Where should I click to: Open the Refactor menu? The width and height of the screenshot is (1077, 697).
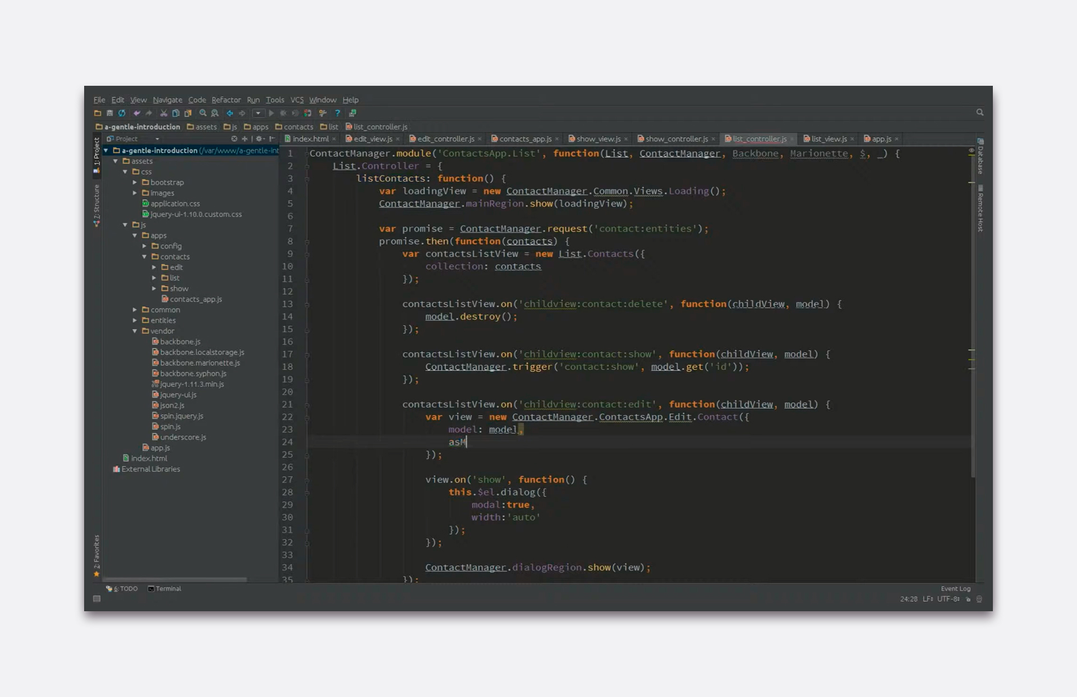[225, 100]
